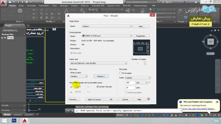The image size is (221, 124).
Task: Uncheck the Center the plot checkbox
Action: pyautogui.click(x=98, y=87)
